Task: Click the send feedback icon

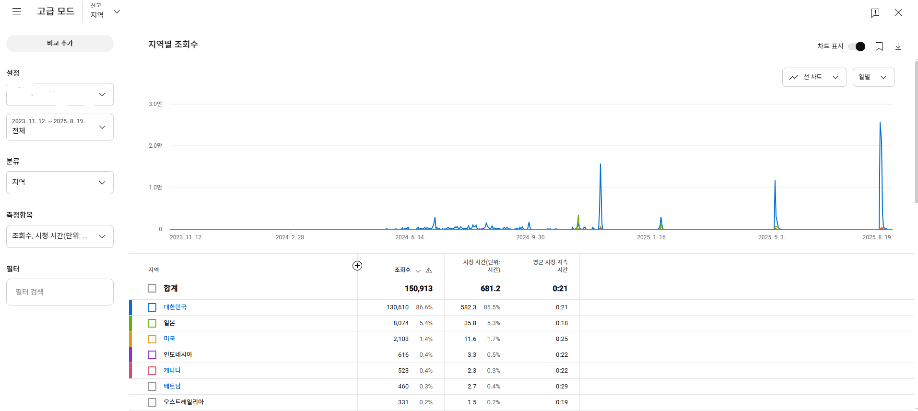Action: pos(875,13)
